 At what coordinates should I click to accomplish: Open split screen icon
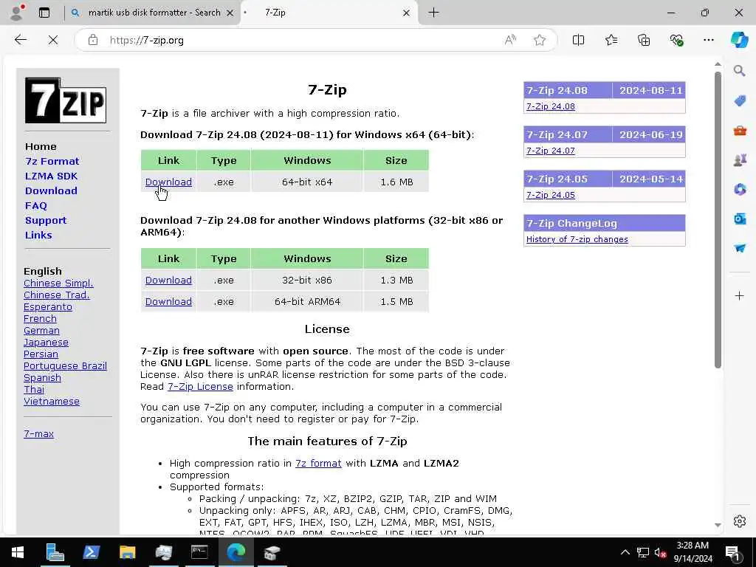click(x=578, y=40)
